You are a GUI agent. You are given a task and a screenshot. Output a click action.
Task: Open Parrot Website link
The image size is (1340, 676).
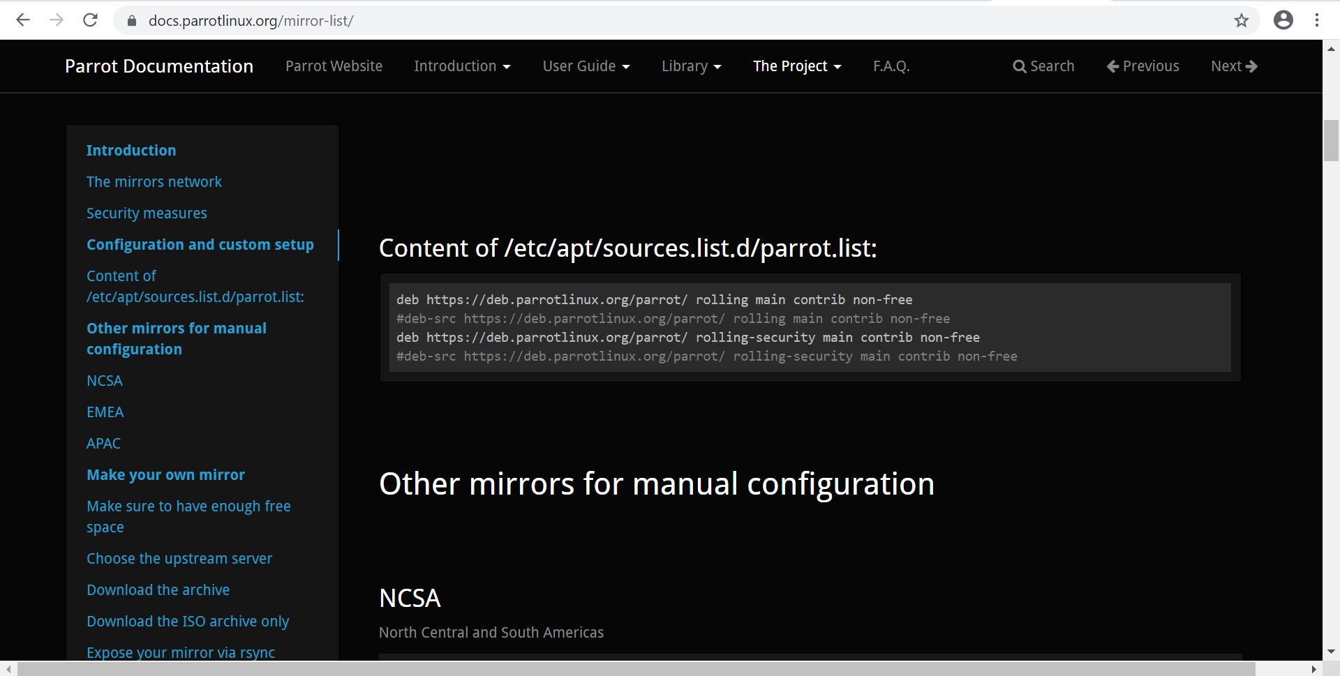(x=334, y=66)
